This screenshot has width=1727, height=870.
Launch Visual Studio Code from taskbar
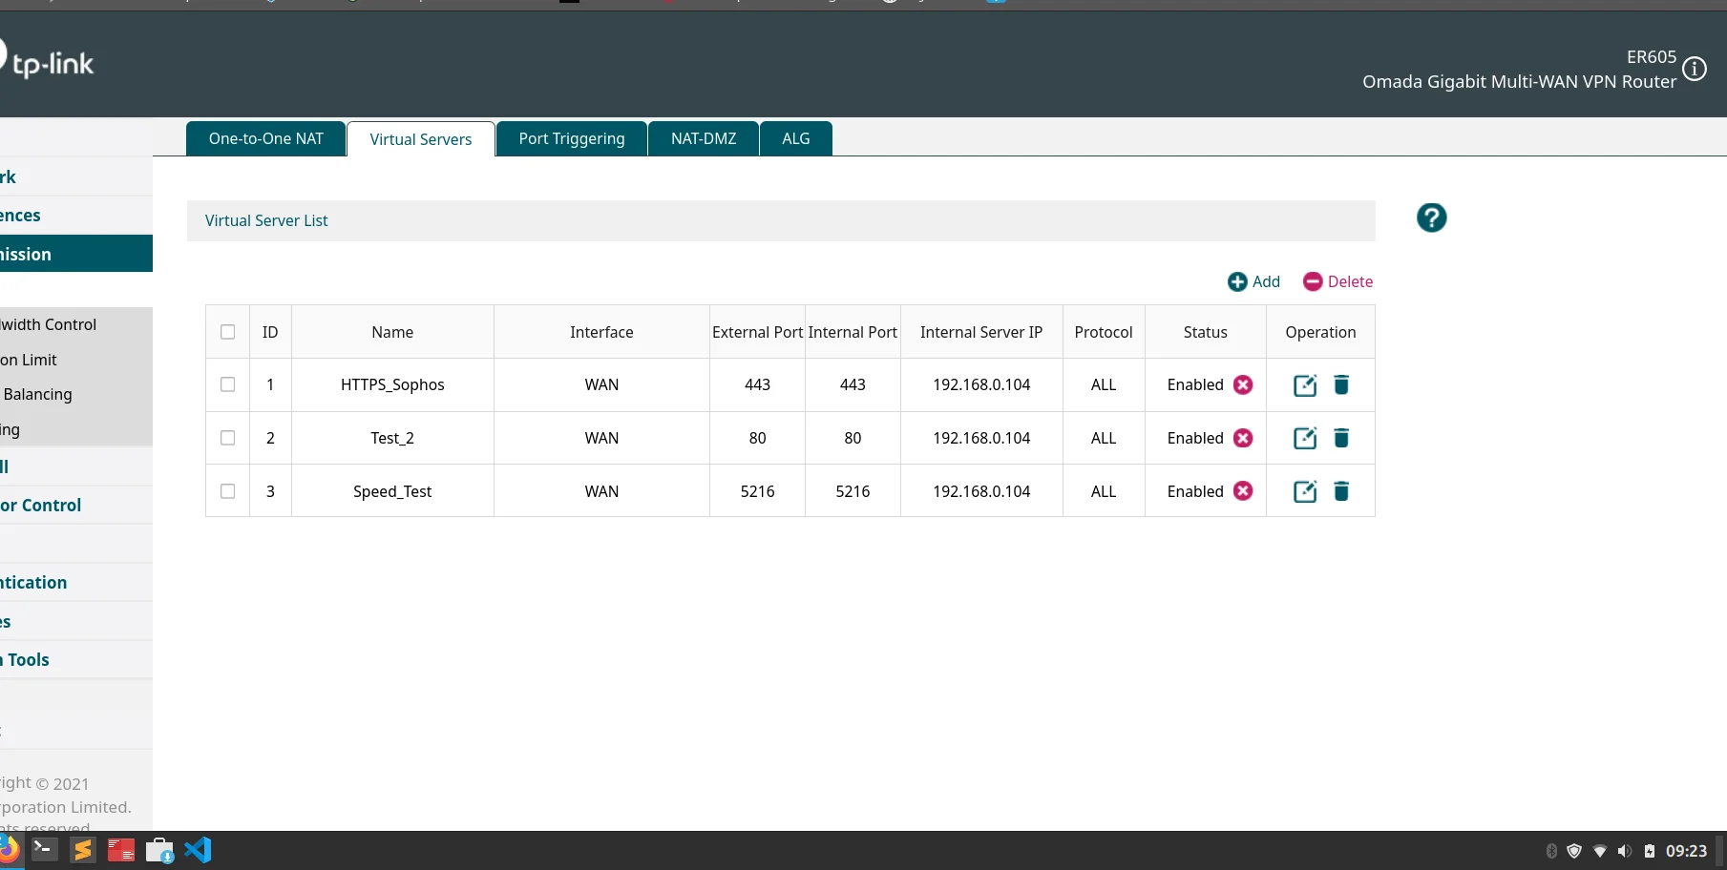pos(199,849)
